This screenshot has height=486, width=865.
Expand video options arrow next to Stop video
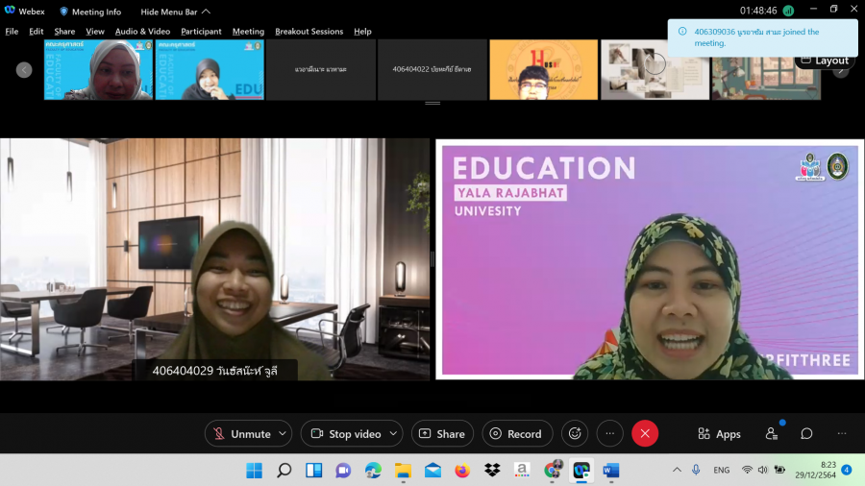tap(393, 434)
